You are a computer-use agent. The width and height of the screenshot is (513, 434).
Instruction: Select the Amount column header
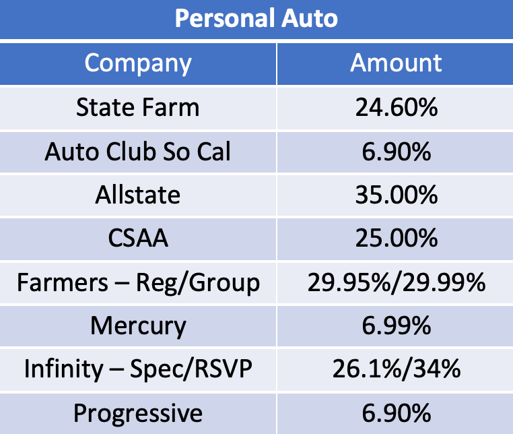[x=395, y=63]
